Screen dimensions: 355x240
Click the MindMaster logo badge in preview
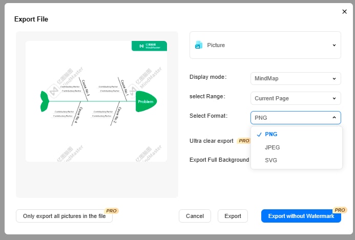coord(149,46)
